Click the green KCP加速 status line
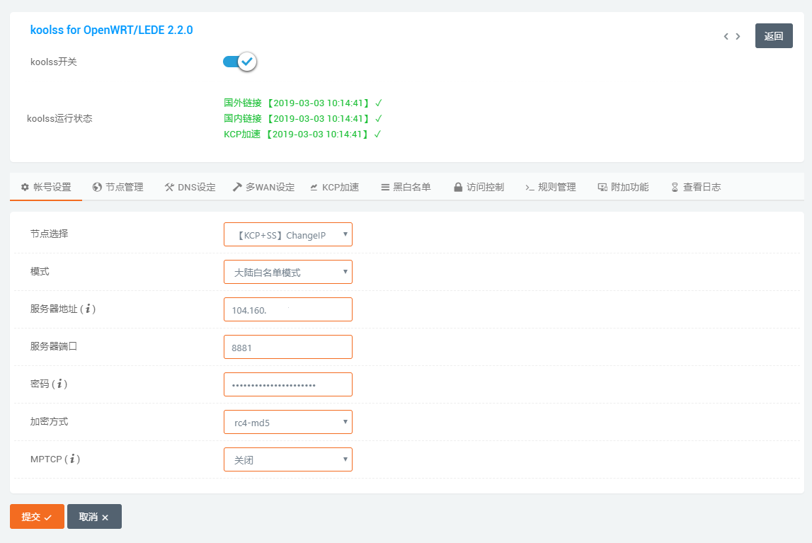 point(302,134)
